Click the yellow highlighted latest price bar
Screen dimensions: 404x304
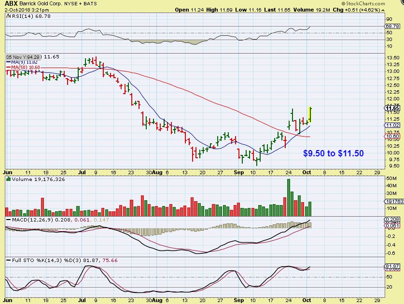[310, 114]
